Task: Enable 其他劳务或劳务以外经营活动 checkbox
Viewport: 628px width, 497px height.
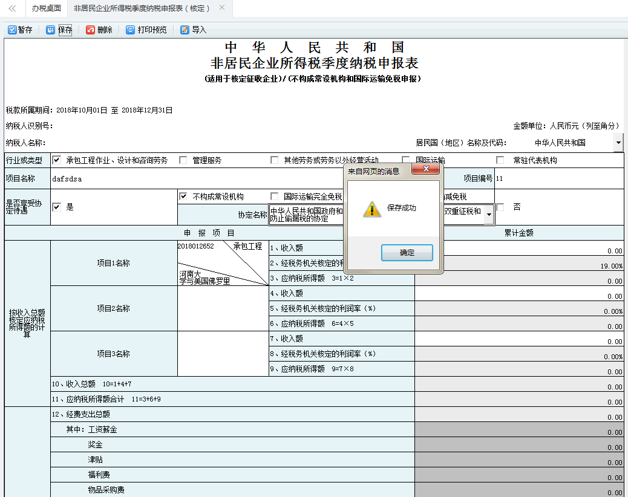Action: pos(274,160)
